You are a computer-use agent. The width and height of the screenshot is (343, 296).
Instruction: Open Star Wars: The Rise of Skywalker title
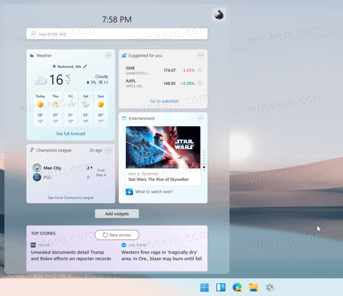[x=158, y=179]
